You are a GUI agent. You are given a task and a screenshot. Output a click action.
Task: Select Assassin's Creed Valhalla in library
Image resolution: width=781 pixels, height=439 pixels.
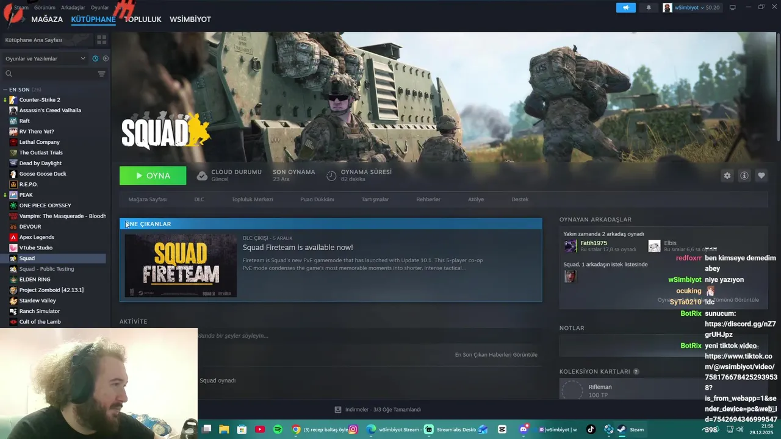point(50,110)
